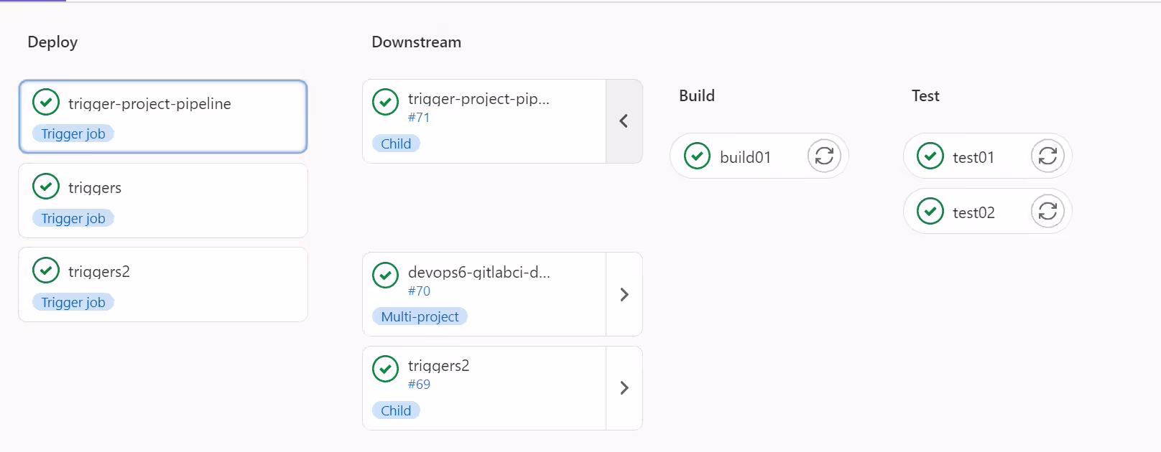Open pipeline link #70

coord(419,291)
